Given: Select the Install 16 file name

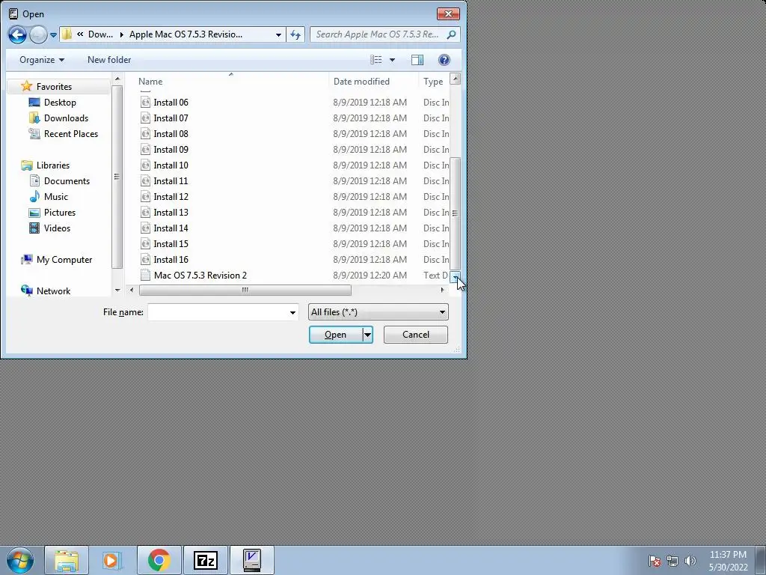Looking at the screenshot, I should coord(171,260).
